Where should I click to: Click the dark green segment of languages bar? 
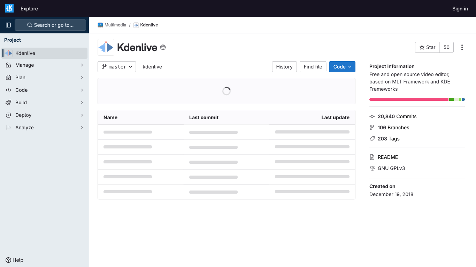(x=452, y=99)
